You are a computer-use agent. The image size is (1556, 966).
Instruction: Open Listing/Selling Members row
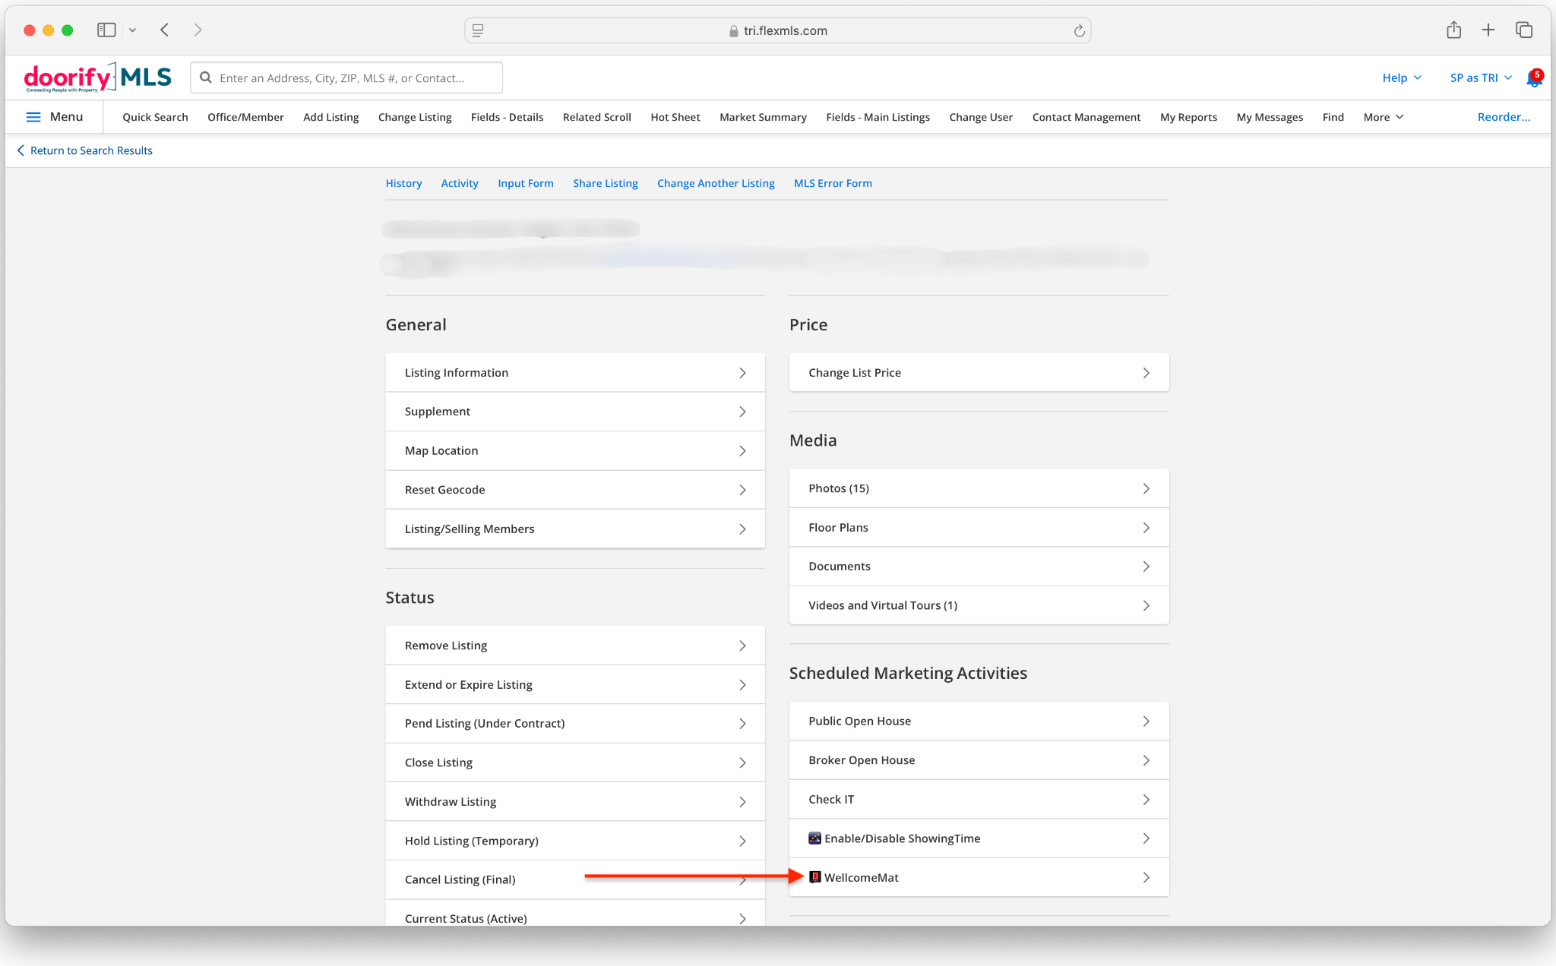coord(575,529)
